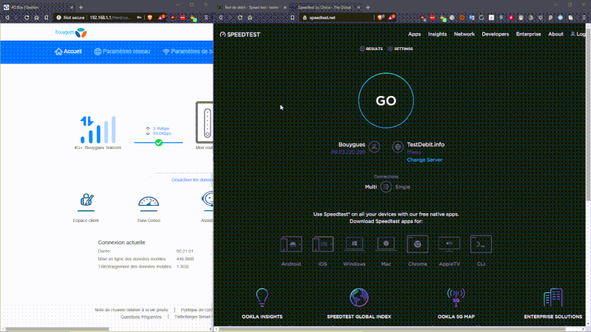The width and height of the screenshot is (591, 332).
Task: Click Questions fréquentes link
Action: [x=141, y=317]
